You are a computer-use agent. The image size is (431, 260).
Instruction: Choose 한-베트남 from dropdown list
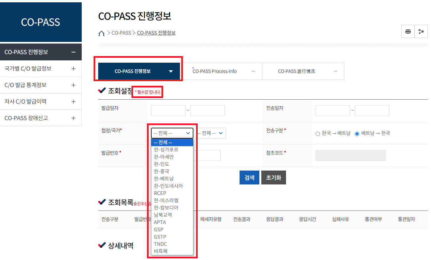(x=172, y=179)
